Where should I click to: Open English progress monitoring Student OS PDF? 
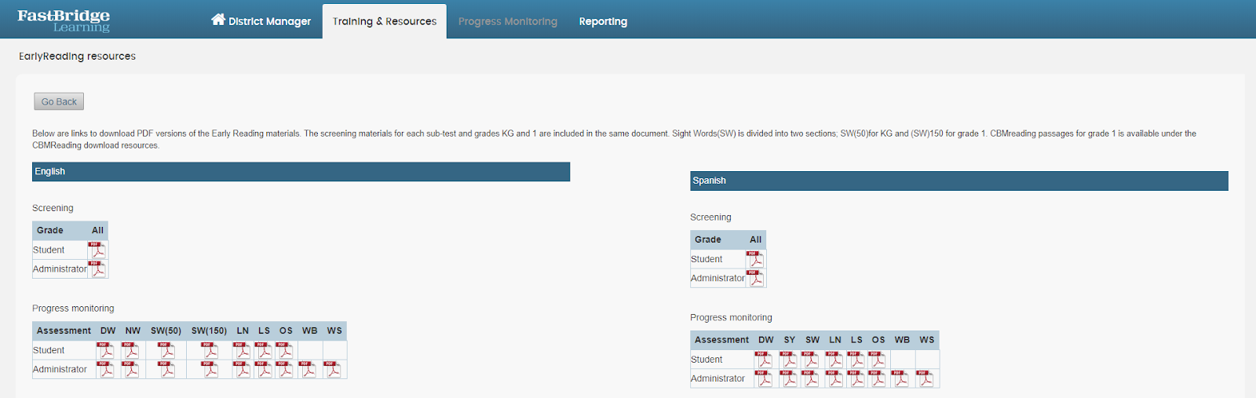pyautogui.click(x=284, y=350)
